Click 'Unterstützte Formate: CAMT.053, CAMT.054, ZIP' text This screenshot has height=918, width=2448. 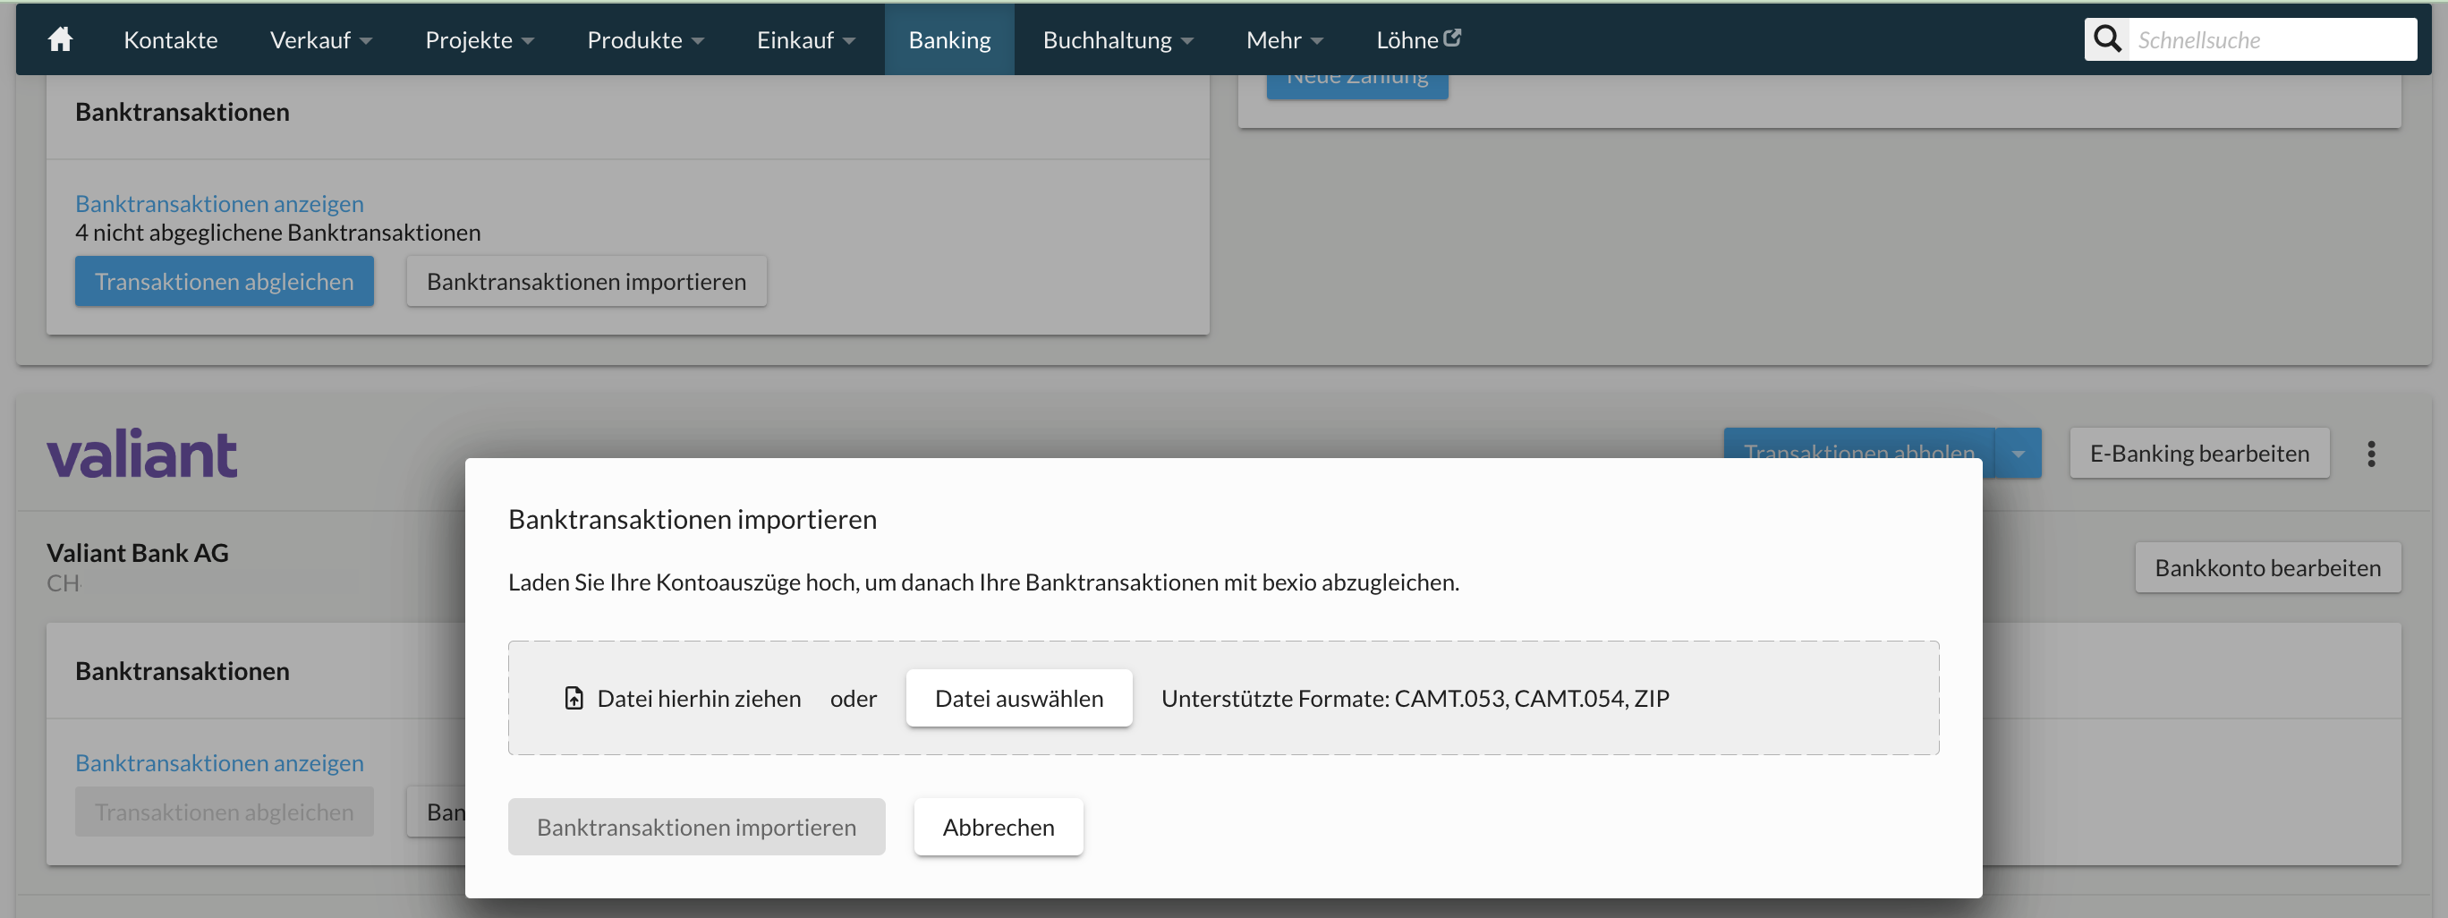tap(1415, 699)
